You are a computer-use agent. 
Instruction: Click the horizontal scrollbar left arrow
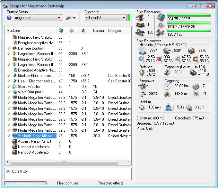click(x=7, y=162)
